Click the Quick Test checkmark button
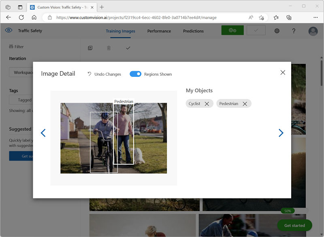 (x=256, y=31)
